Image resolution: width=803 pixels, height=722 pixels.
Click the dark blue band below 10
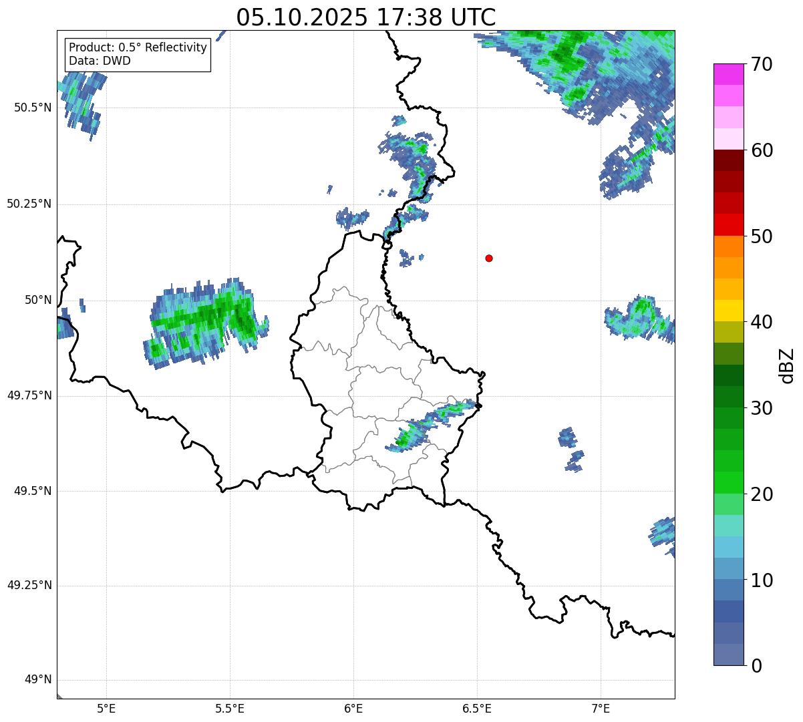pos(728,612)
